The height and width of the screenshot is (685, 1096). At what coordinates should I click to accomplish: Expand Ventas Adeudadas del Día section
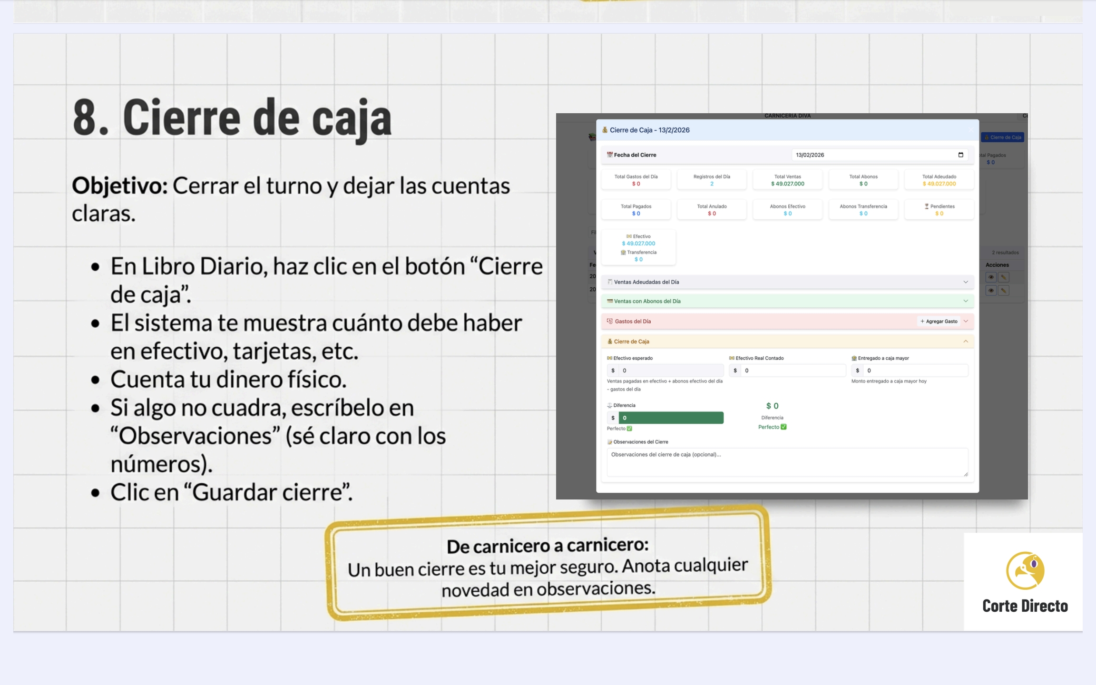966,282
